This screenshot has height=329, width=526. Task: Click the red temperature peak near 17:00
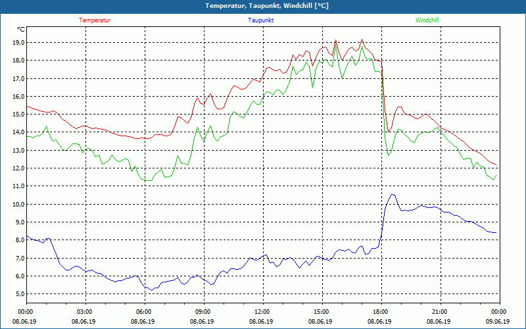coord(362,39)
